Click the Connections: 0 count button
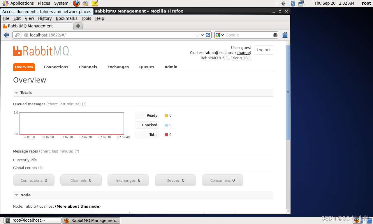This screenshot has height=224, width=373. tap(34, 180)
